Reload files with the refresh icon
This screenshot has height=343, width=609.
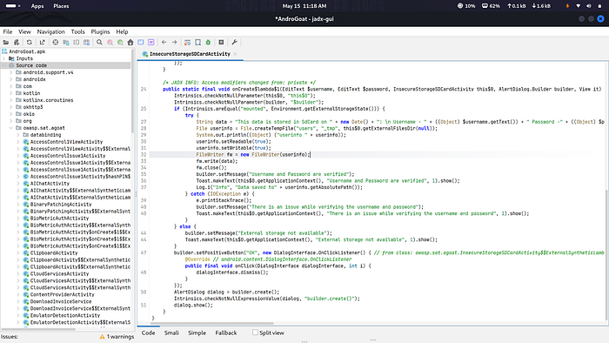coord(29,43)
